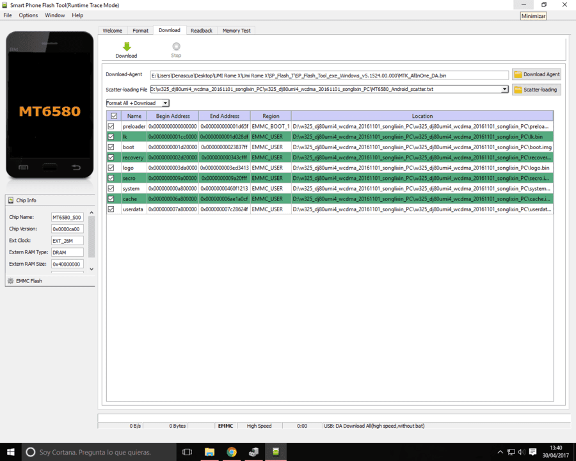
Task: Switch to the Readback tab
Action: coord(202,31)
